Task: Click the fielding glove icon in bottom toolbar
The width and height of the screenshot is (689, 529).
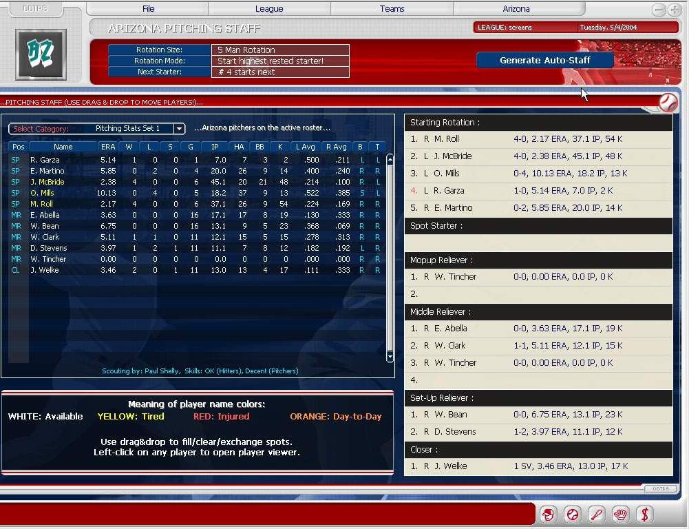Action: click(620, 514)
